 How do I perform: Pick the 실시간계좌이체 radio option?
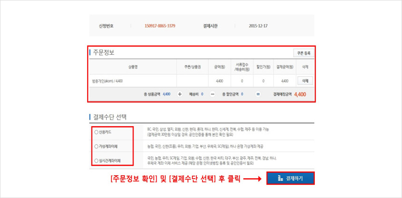point(96,161)
